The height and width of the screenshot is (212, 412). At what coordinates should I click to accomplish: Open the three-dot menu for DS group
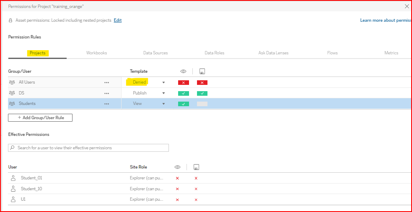pos(106,93)
